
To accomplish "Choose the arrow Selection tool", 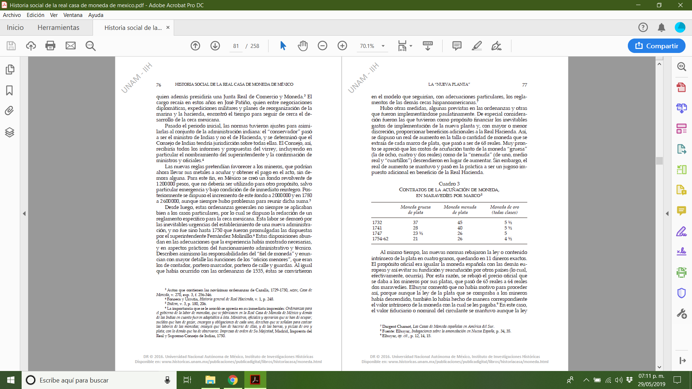I will click(283, 46).
